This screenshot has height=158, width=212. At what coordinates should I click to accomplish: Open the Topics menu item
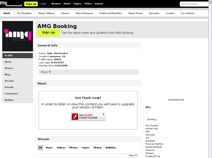pos(78,4)
